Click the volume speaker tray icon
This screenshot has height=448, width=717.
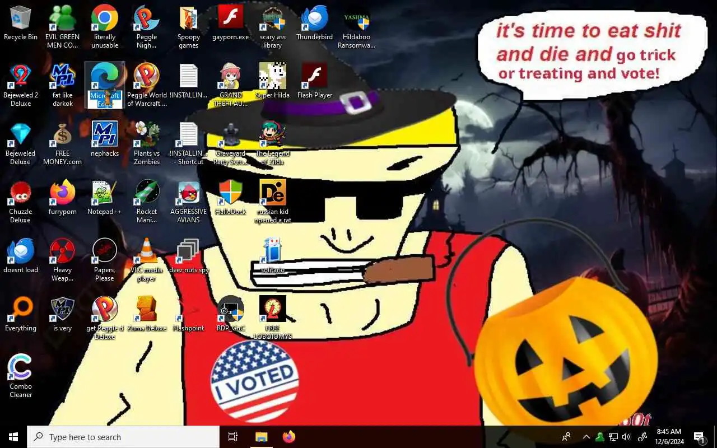point(626,437)
